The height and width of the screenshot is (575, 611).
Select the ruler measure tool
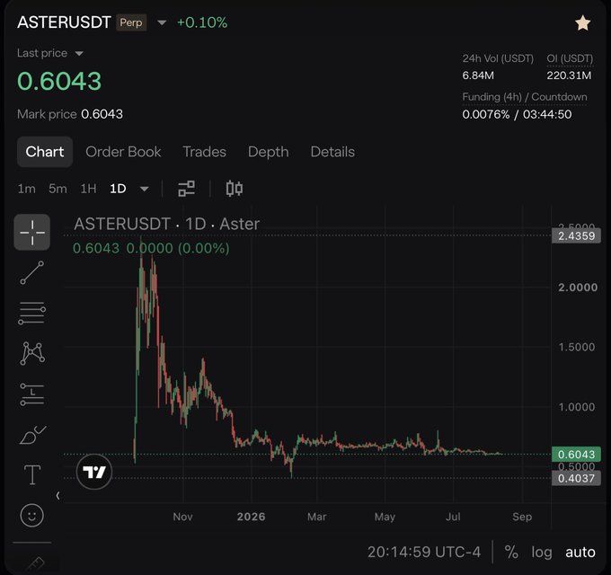36,565
